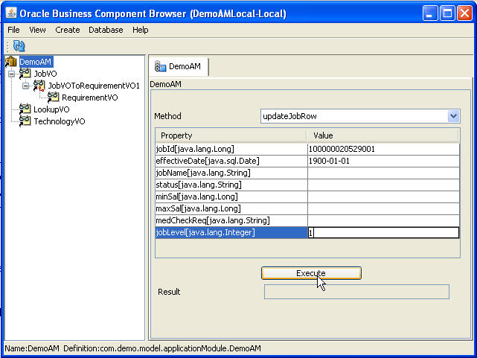
Task: Click the refresh toolbar icon
Action: [x=19, y=46]
